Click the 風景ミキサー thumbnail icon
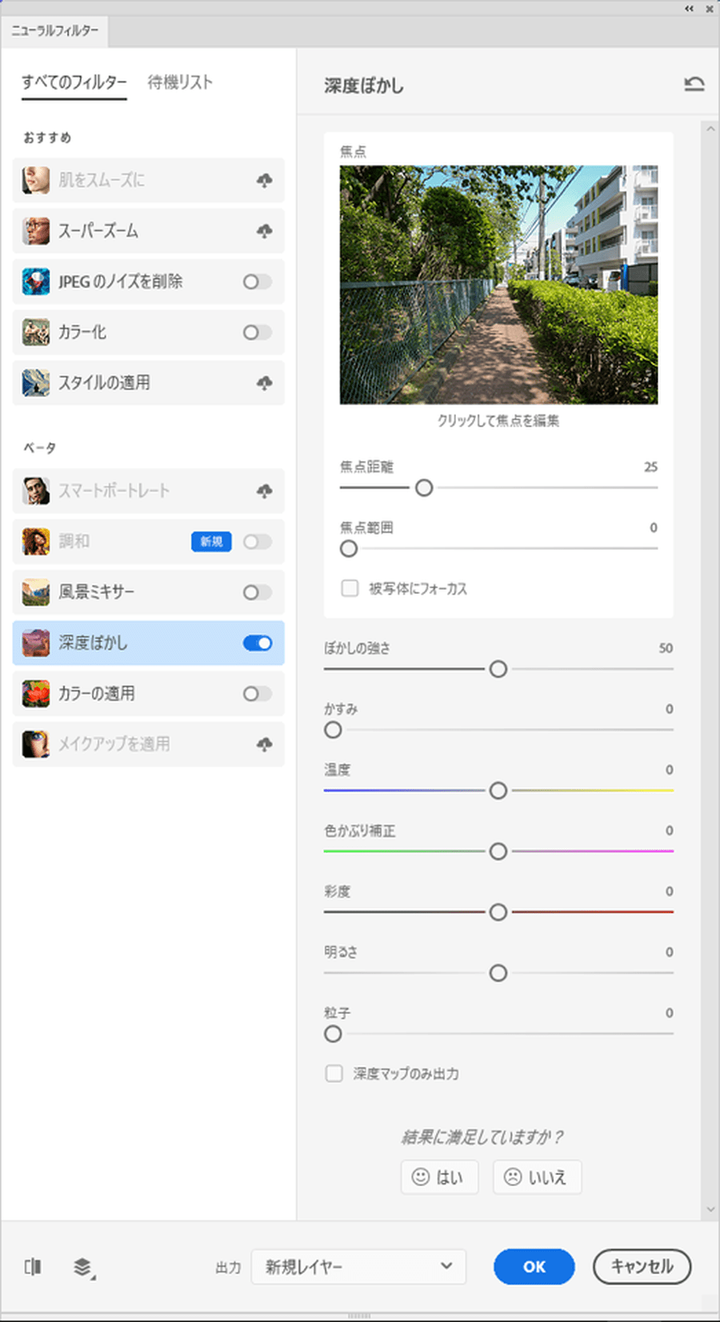The image size is (720, 1322). click(36, 592)
